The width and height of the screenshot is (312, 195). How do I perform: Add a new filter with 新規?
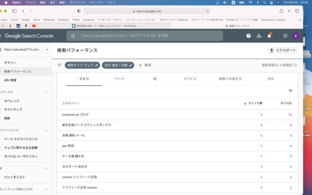(145, 65)
